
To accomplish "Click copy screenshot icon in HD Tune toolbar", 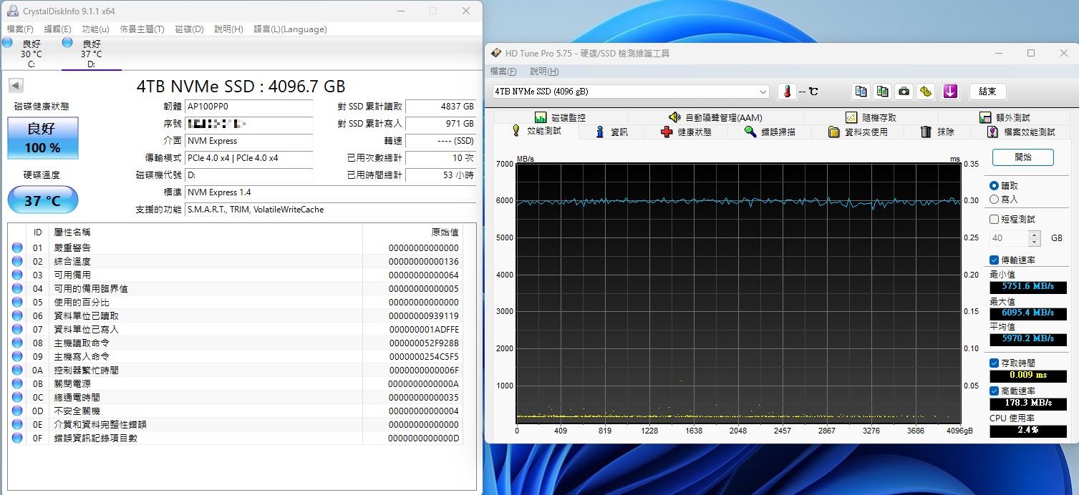I will (x=883, y=92).
